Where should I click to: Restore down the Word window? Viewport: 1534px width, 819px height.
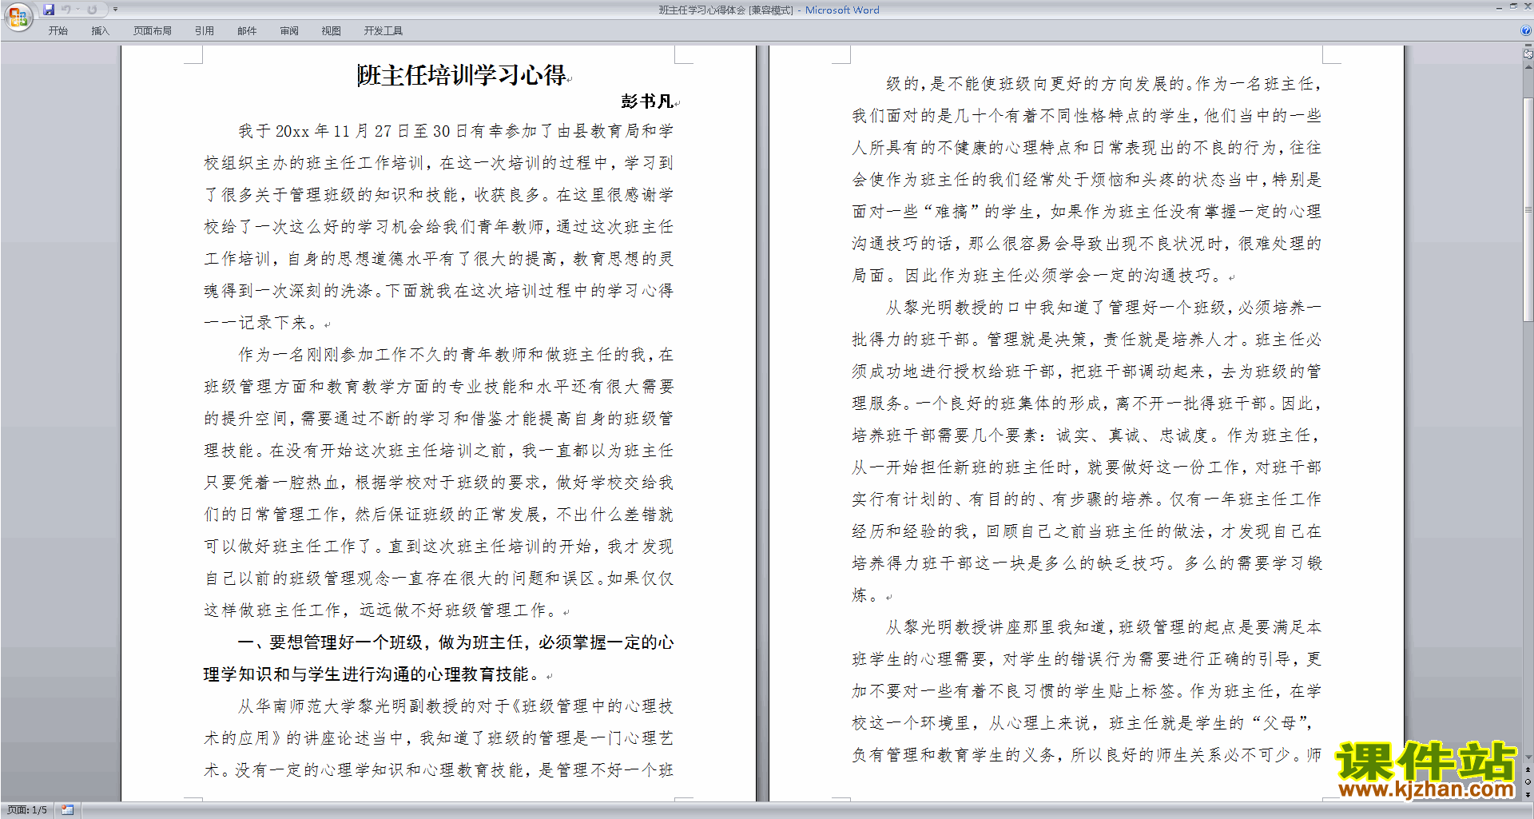click(1513, 6)
